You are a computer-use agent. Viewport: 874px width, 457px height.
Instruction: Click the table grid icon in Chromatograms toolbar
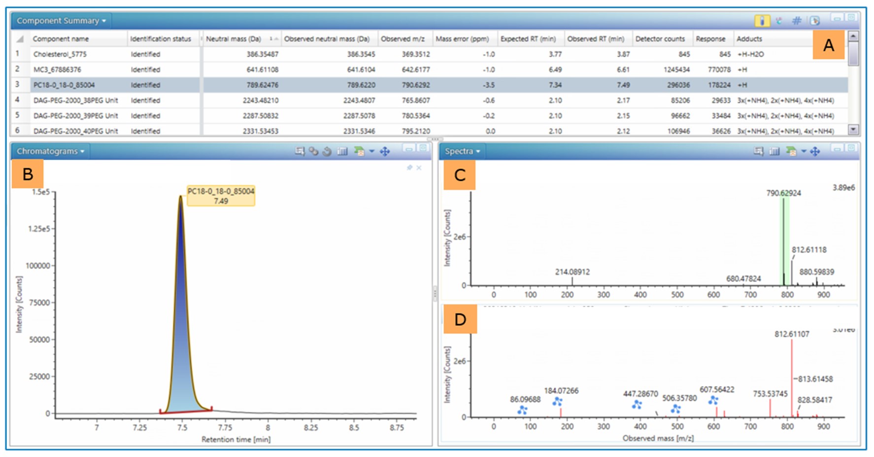click(x=342, y=151)
